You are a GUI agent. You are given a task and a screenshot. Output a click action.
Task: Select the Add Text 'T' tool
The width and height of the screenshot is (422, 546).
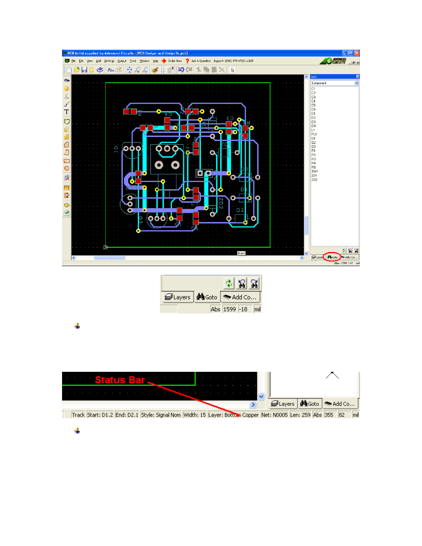67,112
